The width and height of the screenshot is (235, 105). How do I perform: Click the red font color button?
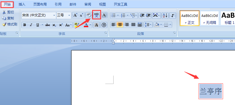click(x=86, y=25)
